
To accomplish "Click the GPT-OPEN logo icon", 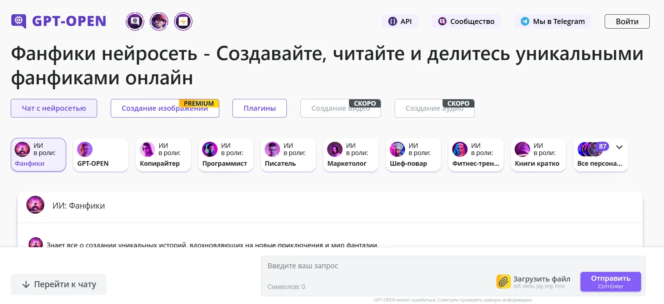I will pyautogui.click(x=19, y=21).
